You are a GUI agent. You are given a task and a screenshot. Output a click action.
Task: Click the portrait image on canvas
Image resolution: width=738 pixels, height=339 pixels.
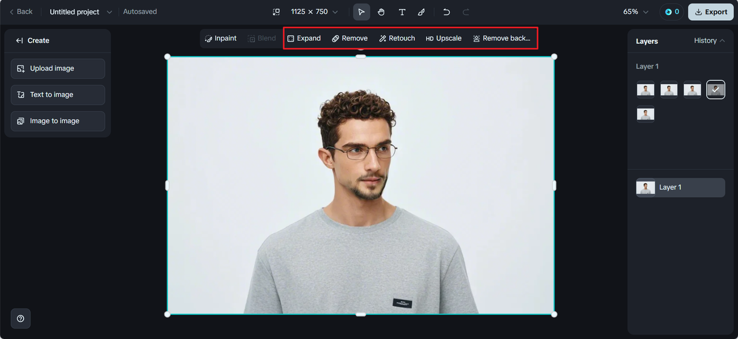pyautogui.click(x=360, y=185)
